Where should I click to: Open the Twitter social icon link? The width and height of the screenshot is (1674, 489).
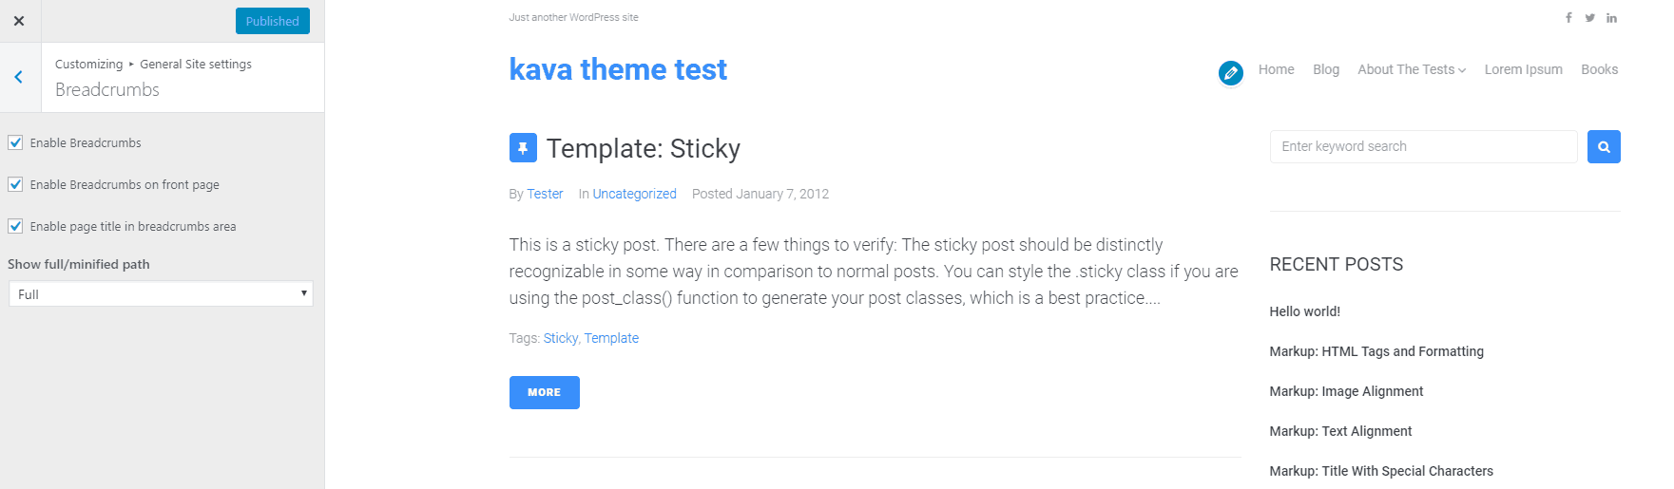[1589, 18]
